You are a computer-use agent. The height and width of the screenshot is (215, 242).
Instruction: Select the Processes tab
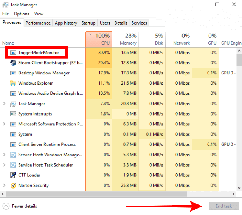(x=12, y=22)
